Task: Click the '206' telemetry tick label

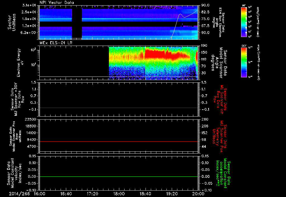Action: [x=204, y=126]
